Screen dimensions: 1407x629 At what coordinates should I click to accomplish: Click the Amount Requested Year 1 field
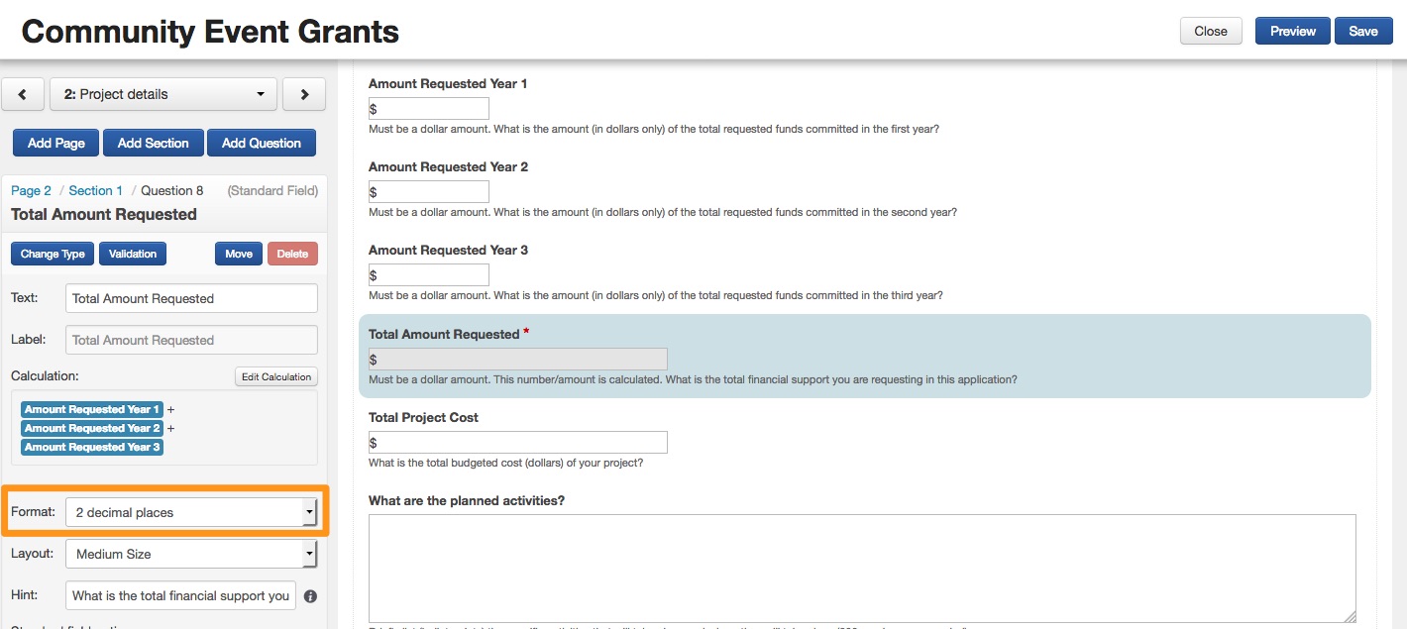429,109
